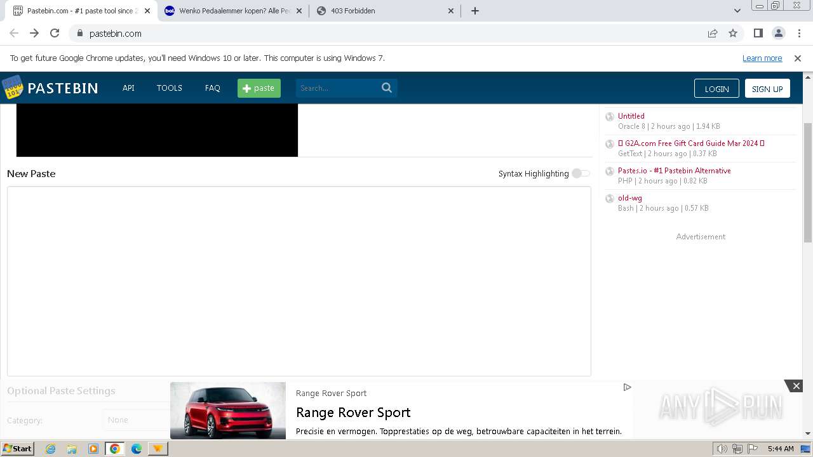Click the Pastebin logo icon
Image resolution: width=813 pixels, height=457 pixels.
click(x=13, y=88)
